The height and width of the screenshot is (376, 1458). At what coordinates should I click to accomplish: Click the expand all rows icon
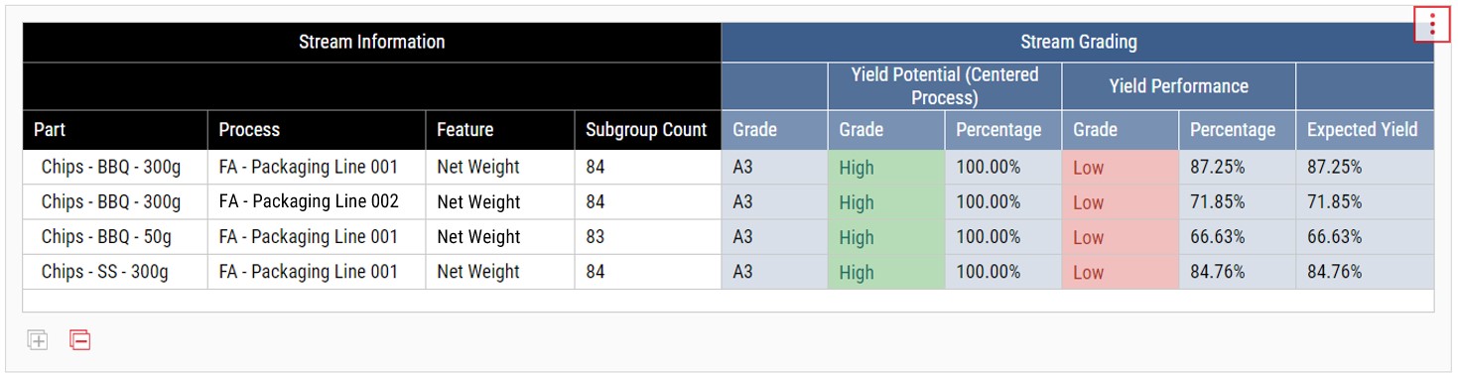[x=38, y=341]
